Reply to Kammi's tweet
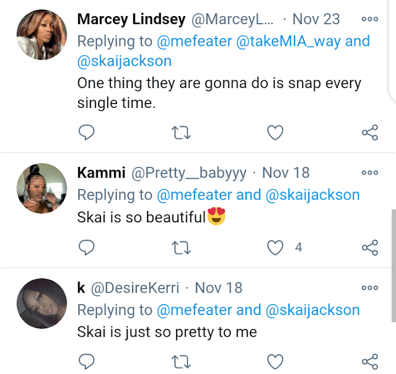Screen dimensions: 396x374 click(87, 247)
